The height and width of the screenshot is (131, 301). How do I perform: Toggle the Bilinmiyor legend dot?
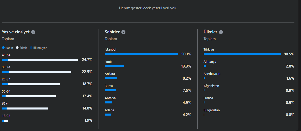point(31,48)
